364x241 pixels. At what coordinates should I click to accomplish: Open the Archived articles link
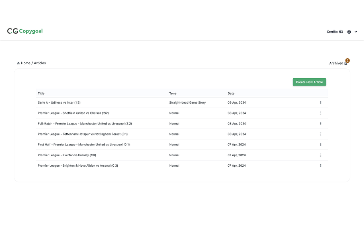pyautogui.click(x=338, y=63)
